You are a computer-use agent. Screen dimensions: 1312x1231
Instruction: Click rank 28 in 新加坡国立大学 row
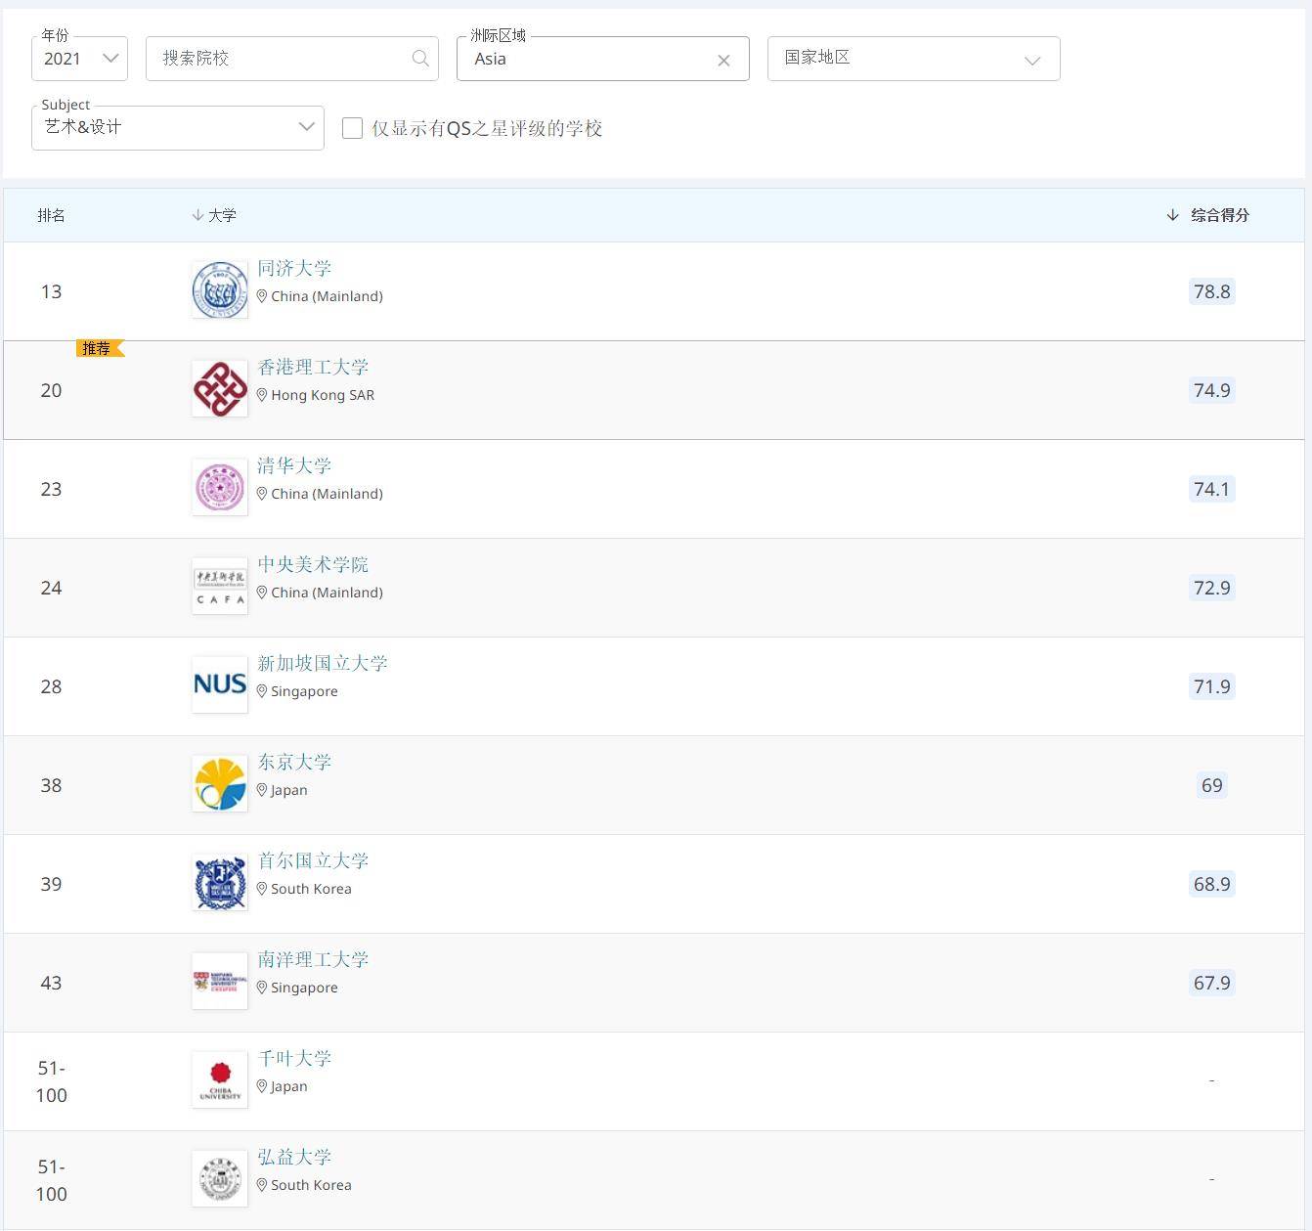pyautogui.click(x=51, y=686)
